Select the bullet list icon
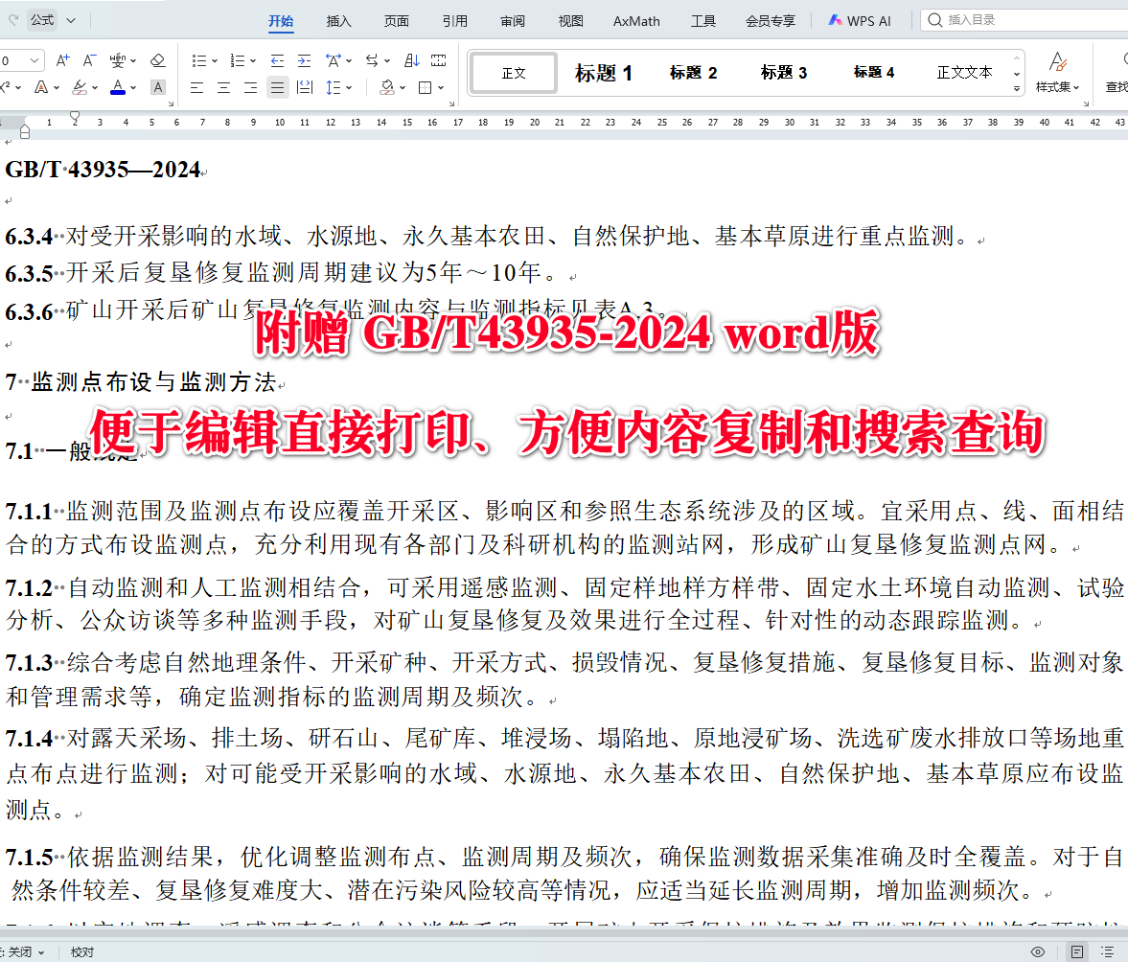The image size is (1128, 962). coord(201,59)
